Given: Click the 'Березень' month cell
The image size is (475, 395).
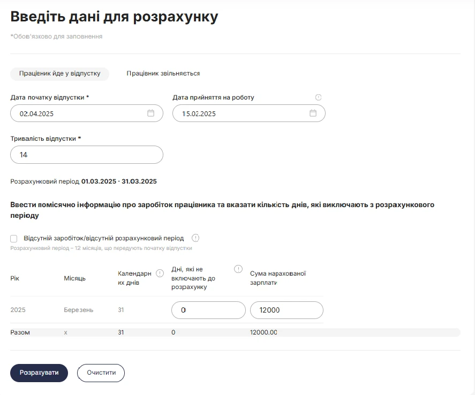Looking at the screenshot, I should (79, 310).
